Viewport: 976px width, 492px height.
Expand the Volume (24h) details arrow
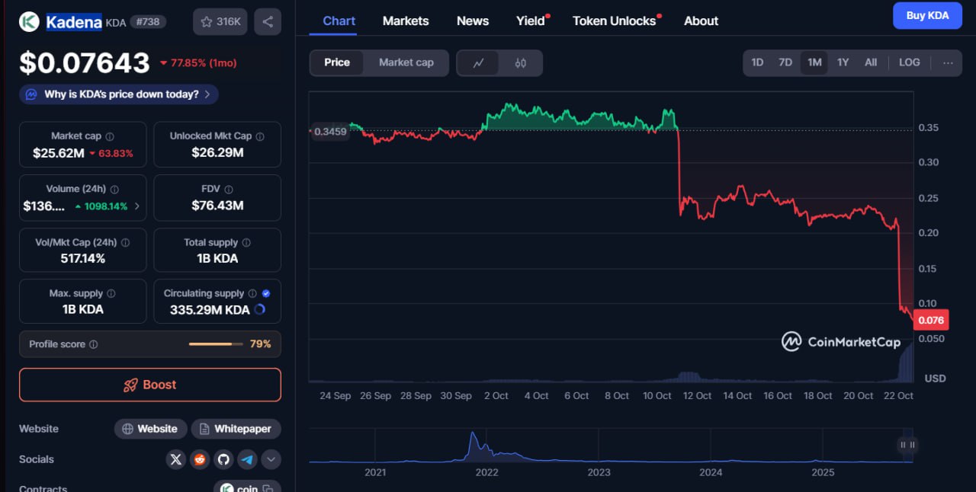click(x=137, y=206)
